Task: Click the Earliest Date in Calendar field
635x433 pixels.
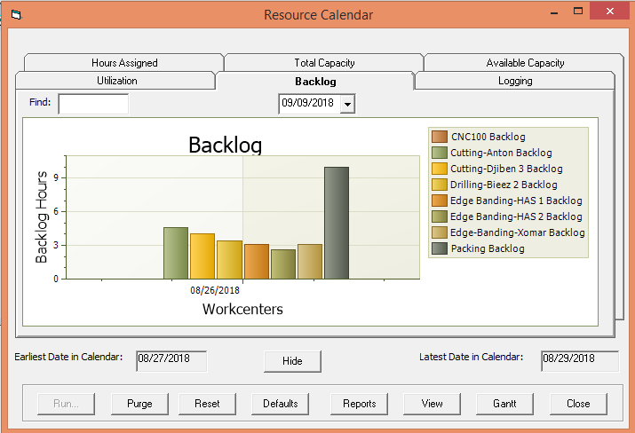Action: pyautogui.click(x=171, y=361)
